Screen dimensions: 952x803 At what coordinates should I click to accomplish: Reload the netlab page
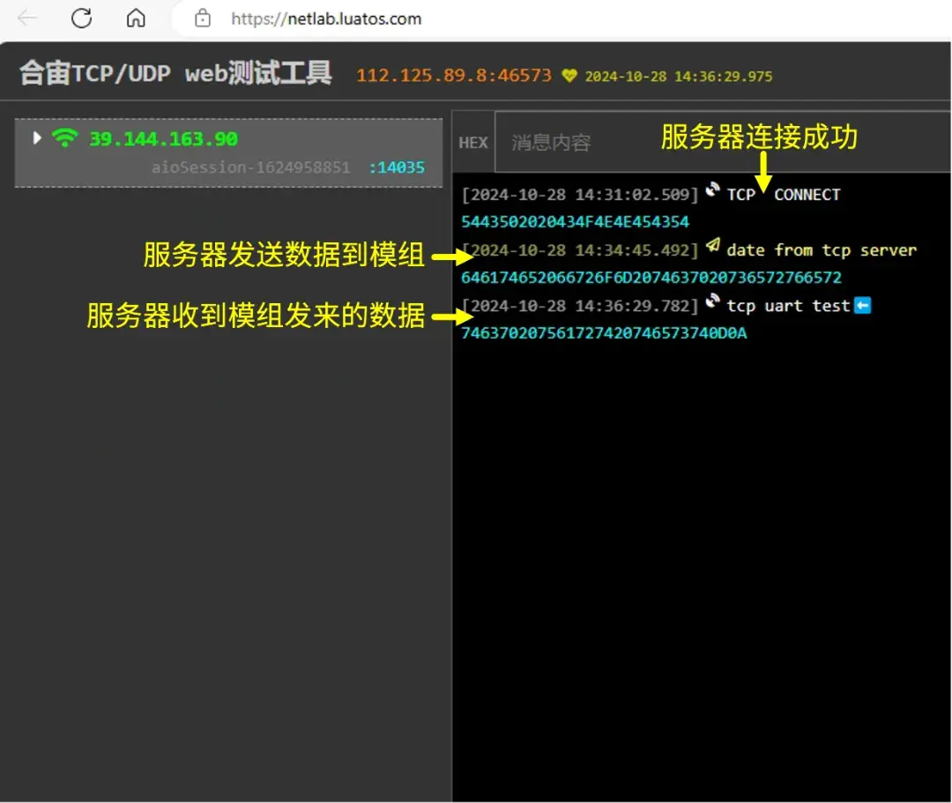click(81, 19)
